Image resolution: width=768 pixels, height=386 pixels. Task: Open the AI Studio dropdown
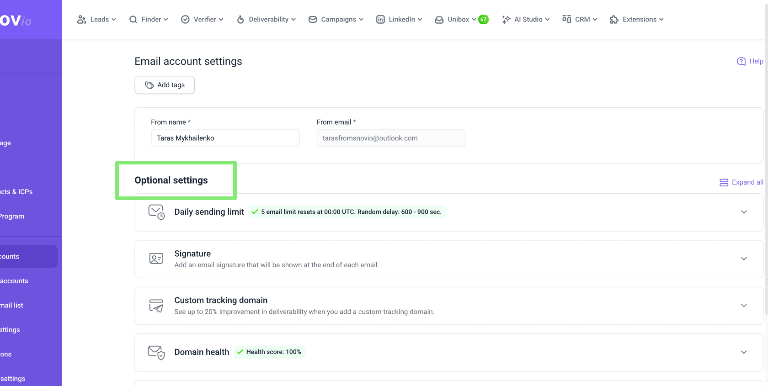(x=526, y=19)
